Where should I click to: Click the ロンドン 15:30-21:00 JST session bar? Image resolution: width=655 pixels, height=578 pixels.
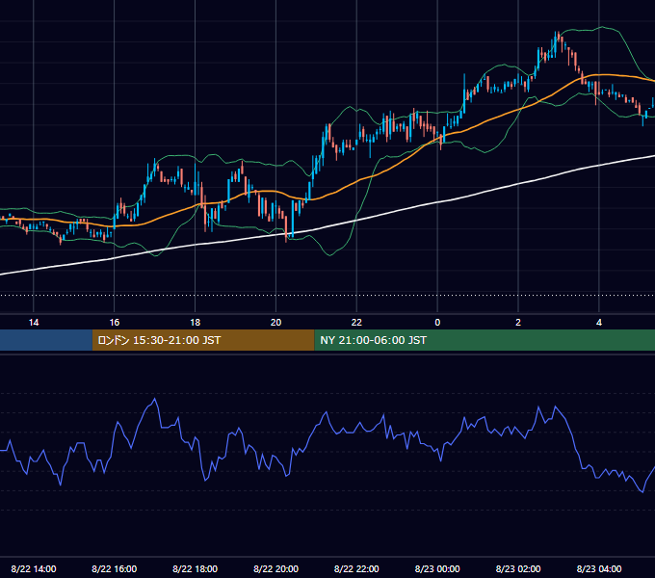(203, 340)
